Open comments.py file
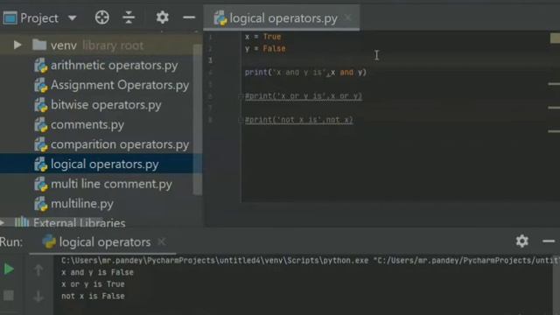 coord(87,124)
